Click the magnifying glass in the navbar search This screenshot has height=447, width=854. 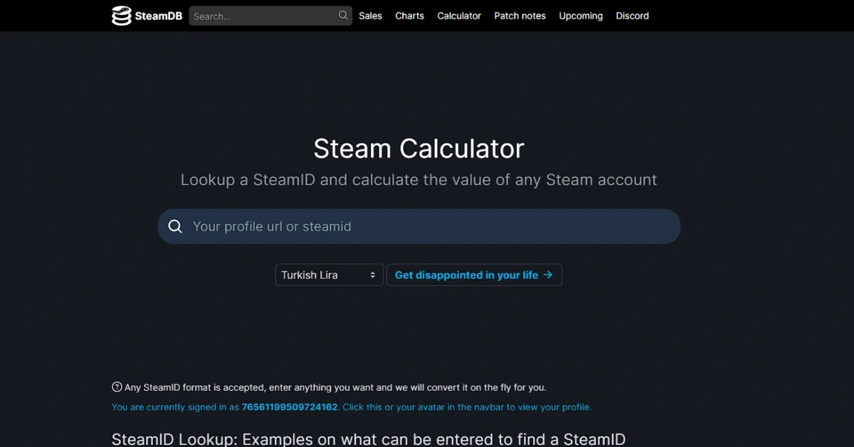tap(342, 15)
